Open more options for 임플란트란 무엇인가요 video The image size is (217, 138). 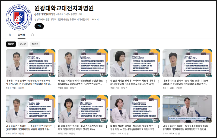click(x=106, y=81)
